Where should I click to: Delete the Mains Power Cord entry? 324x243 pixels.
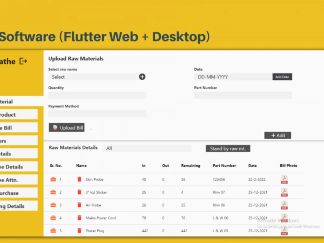pyautogui.click(x=79, y=218)
